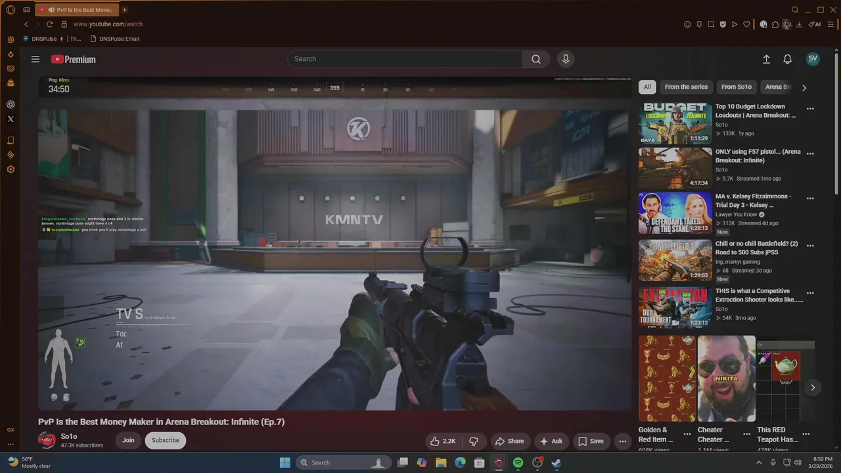Reload the current page
The image size is (841, 473).
click(49, 24)
